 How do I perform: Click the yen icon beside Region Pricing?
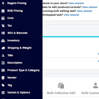(3, 3)
